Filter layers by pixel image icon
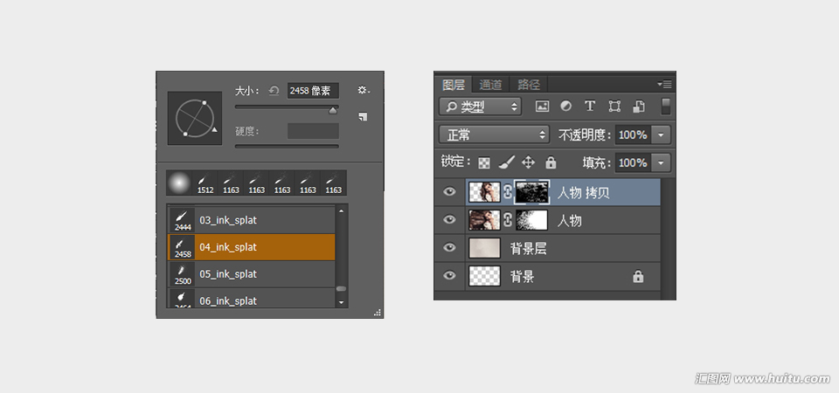The image size is (839, 393). [x=542, y=106]
